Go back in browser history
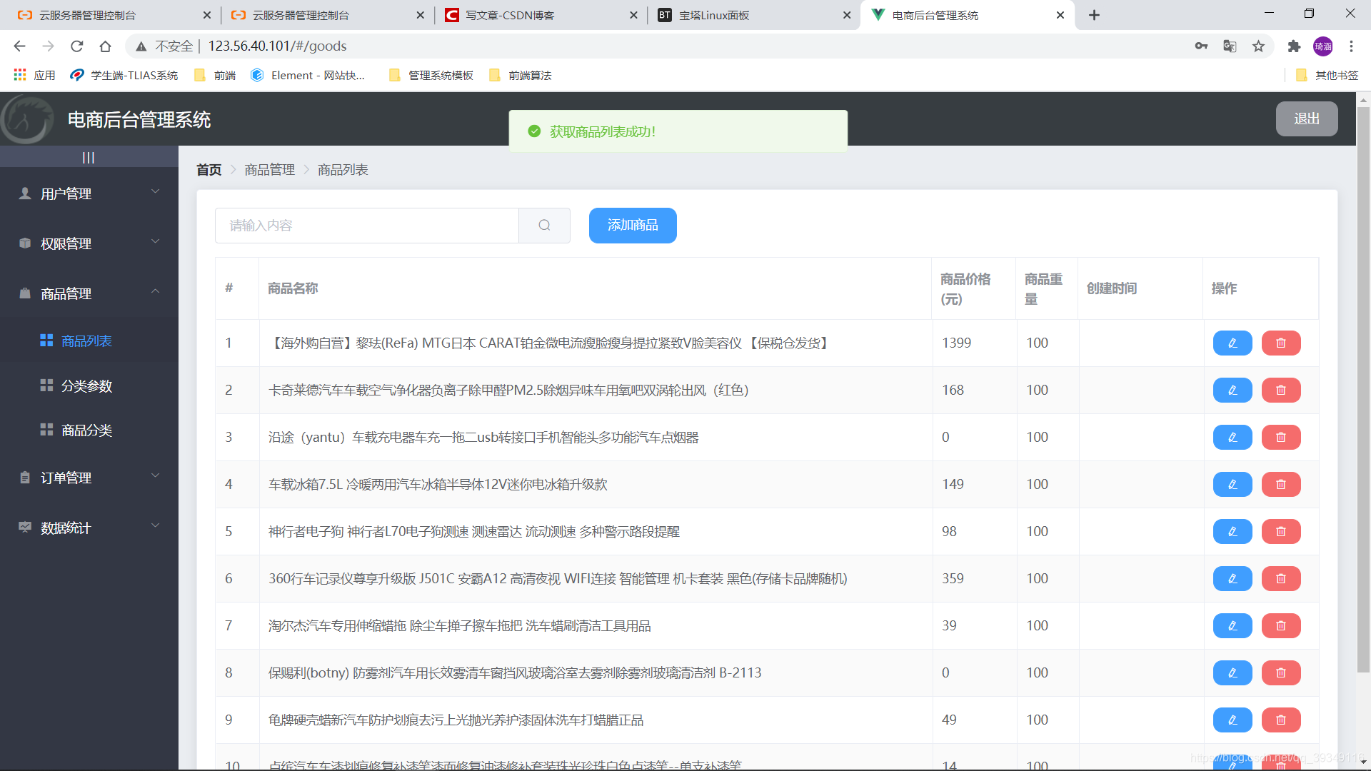 click(x=19, y=46)
